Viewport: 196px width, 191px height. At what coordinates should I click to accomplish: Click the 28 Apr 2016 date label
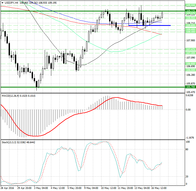point(7,188)
